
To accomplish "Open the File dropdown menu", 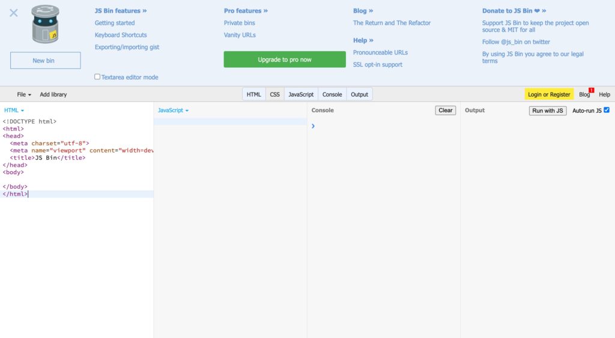I will (24, 94).
